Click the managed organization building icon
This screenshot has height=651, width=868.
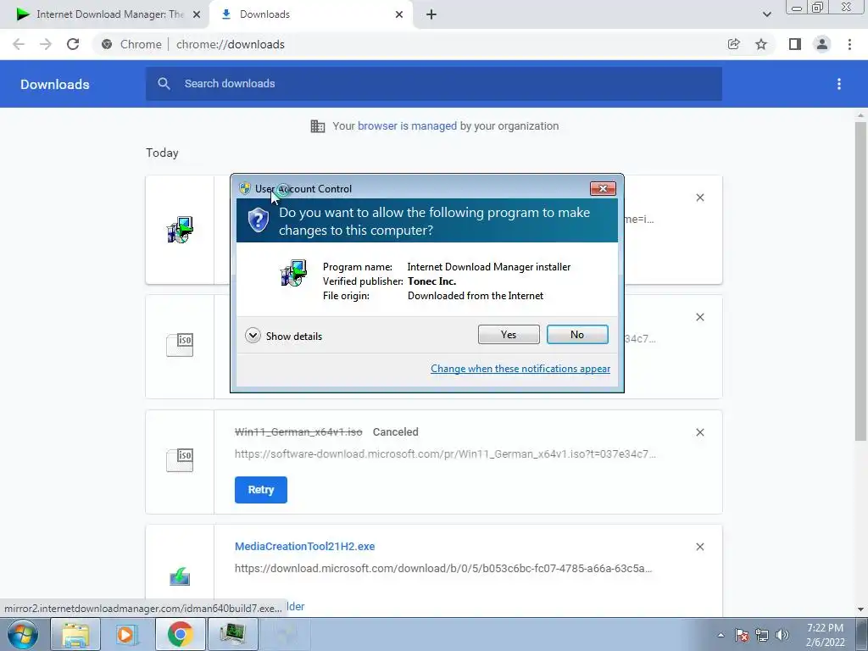click(x=318, y=126)
